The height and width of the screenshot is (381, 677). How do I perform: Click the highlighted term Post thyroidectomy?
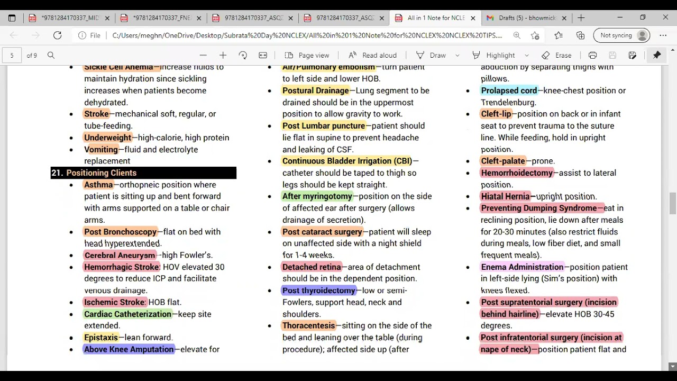pyautogui.click(x=318, y=291)
